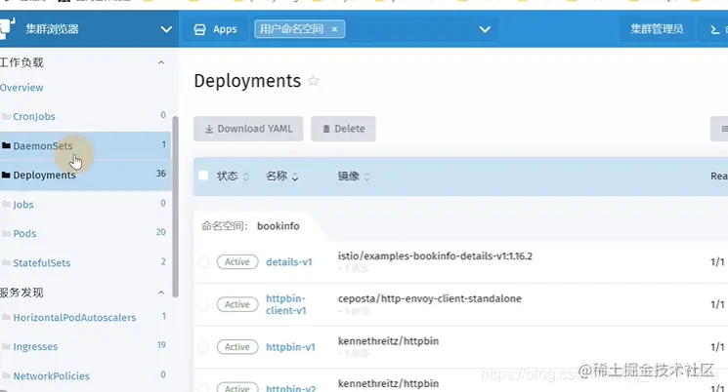
Task: Open the namespace filter dropdown chevron
Action: point(485,29)
